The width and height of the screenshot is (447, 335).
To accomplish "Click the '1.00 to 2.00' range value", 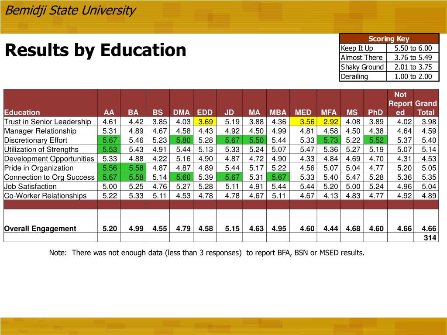I will (413, 76).
